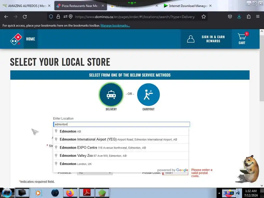Choose Edmonton Valley Zoo suggestion
This screenshot has height=198, width=264.
(121, 156)
